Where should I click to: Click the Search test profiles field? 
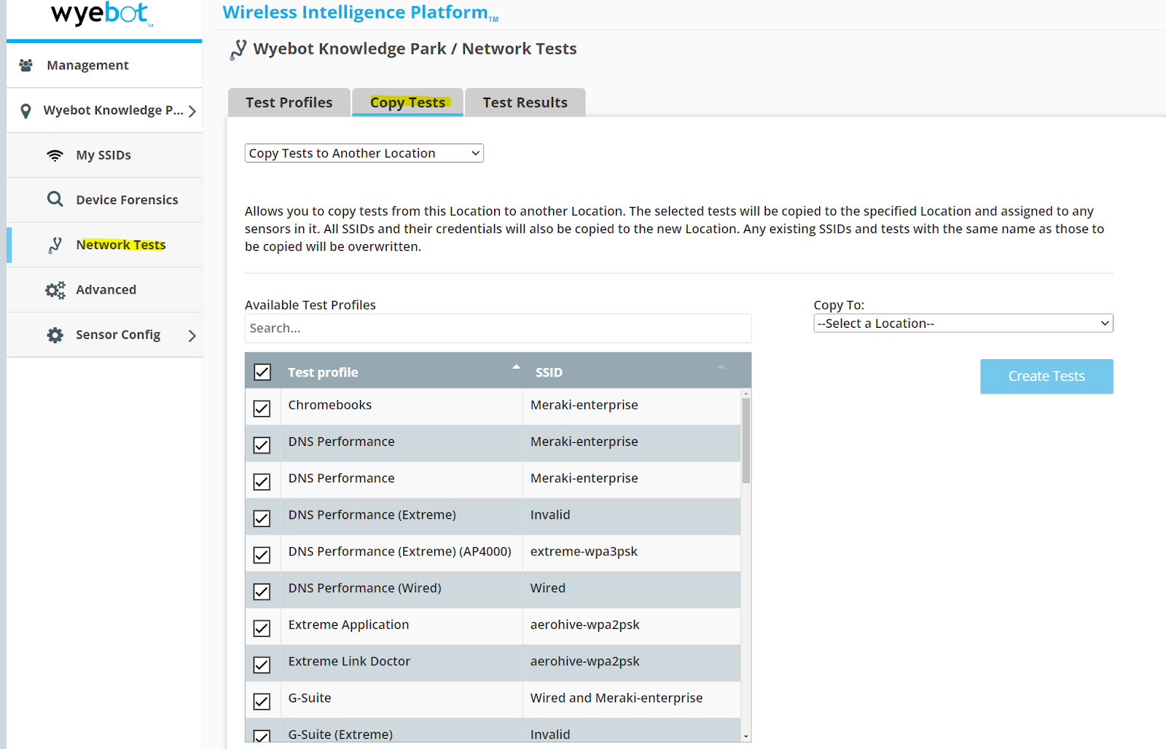click(x=498, y=329)
